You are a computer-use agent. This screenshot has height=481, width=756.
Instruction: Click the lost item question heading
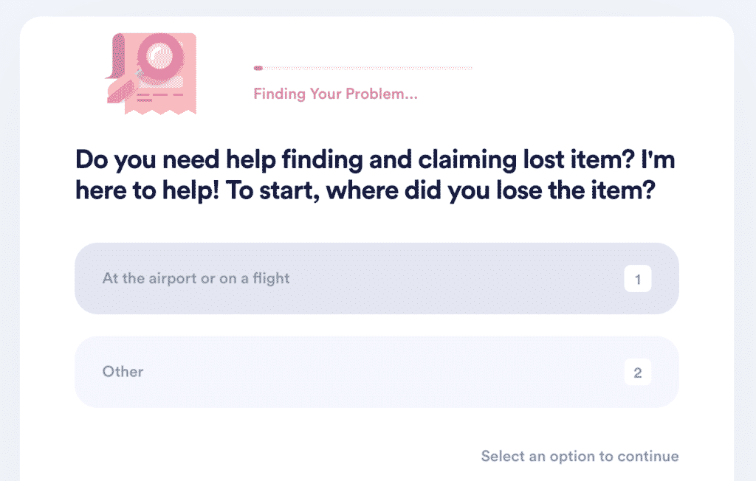[374, 175]
